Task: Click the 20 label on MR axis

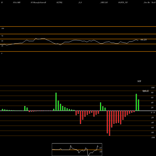Action: pyautogui.click(x=152, y=108)
